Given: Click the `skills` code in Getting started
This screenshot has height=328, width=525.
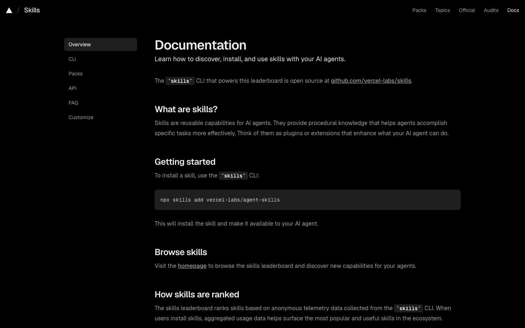Looking at the screenshot, I should point(233,176).
